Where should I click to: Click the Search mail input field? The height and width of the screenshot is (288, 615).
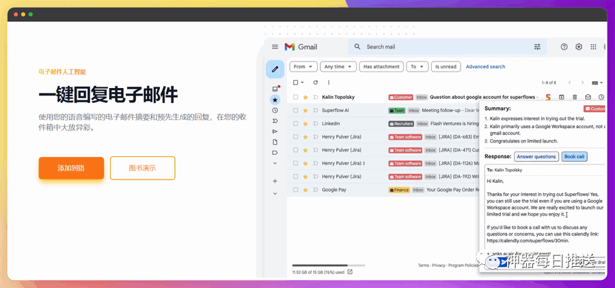pos(447,47)
